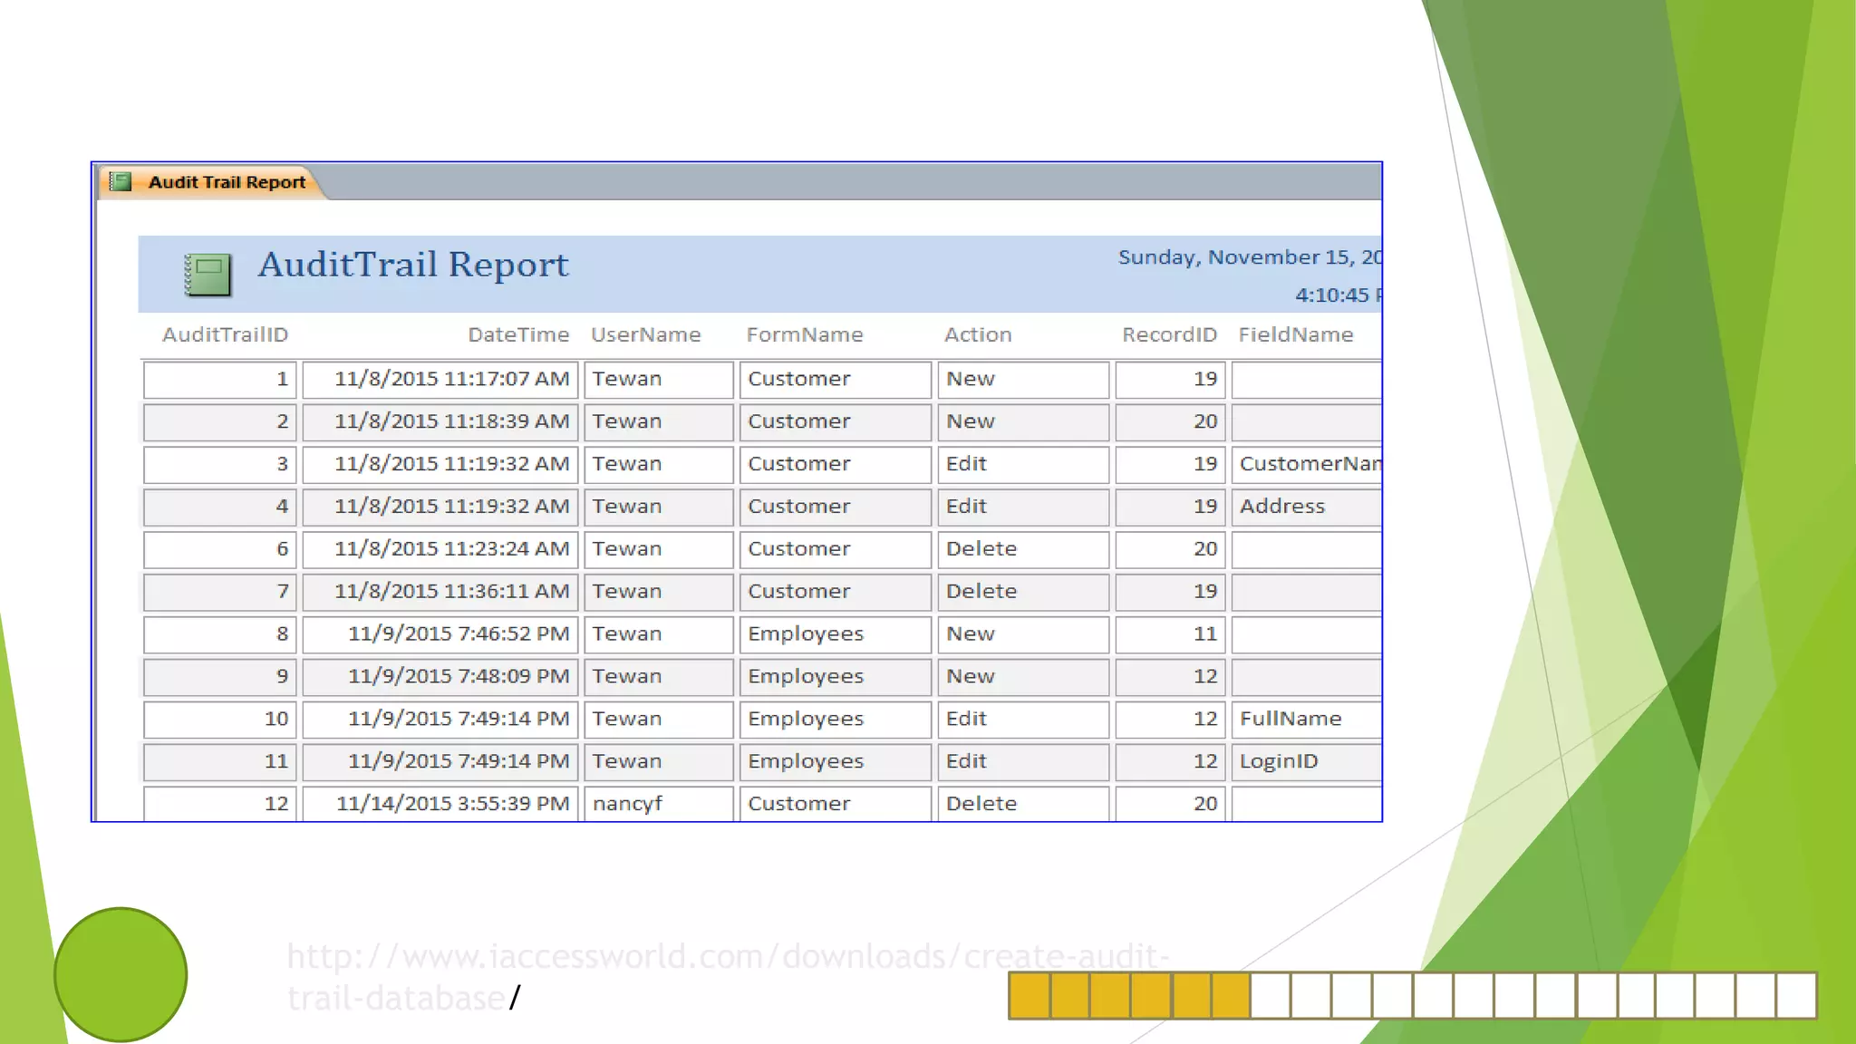Click the Audit Trail Report tab icon
1856x1044 pixels.
(121, 182)
